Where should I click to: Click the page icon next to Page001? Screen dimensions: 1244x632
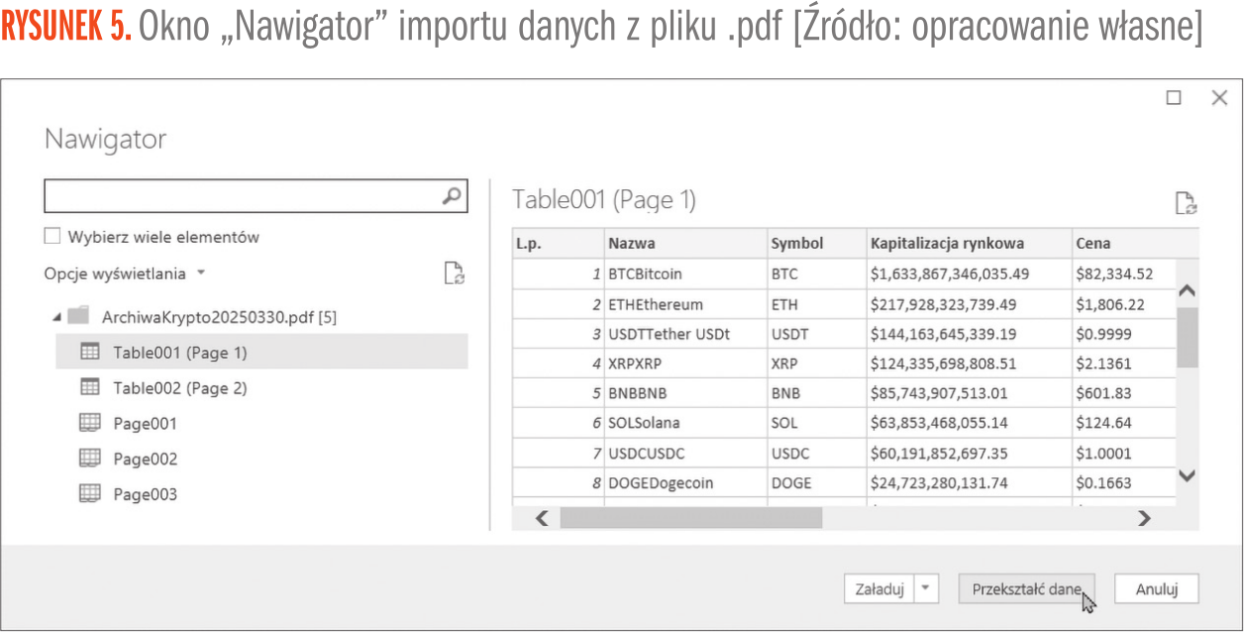89,423
